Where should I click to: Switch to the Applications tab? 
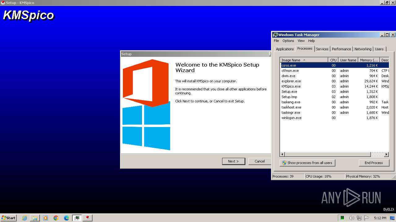285,49
